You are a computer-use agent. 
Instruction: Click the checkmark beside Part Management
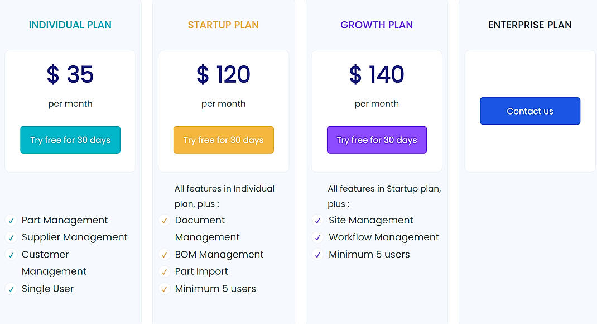[x=11, y=220]
